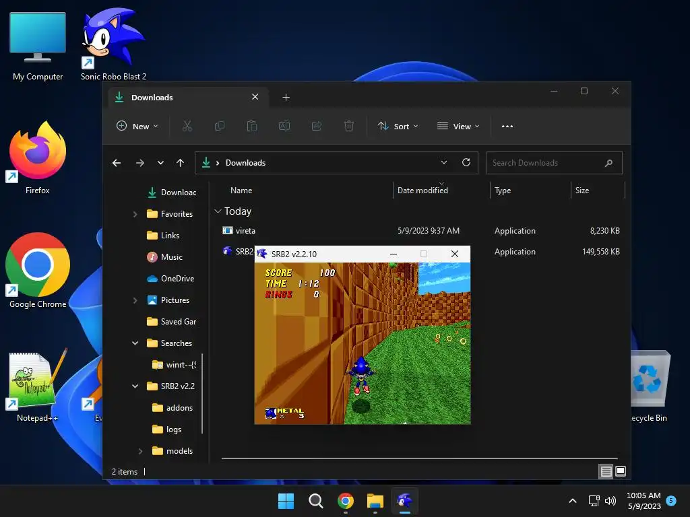Show hidden system tray icons chevron
This screenshot has height=517, width=690.
[x=573, y=501]
